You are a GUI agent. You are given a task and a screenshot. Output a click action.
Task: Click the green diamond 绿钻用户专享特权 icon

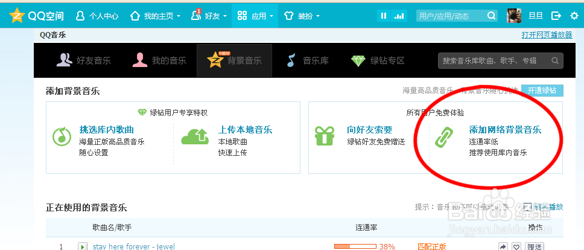142,112
